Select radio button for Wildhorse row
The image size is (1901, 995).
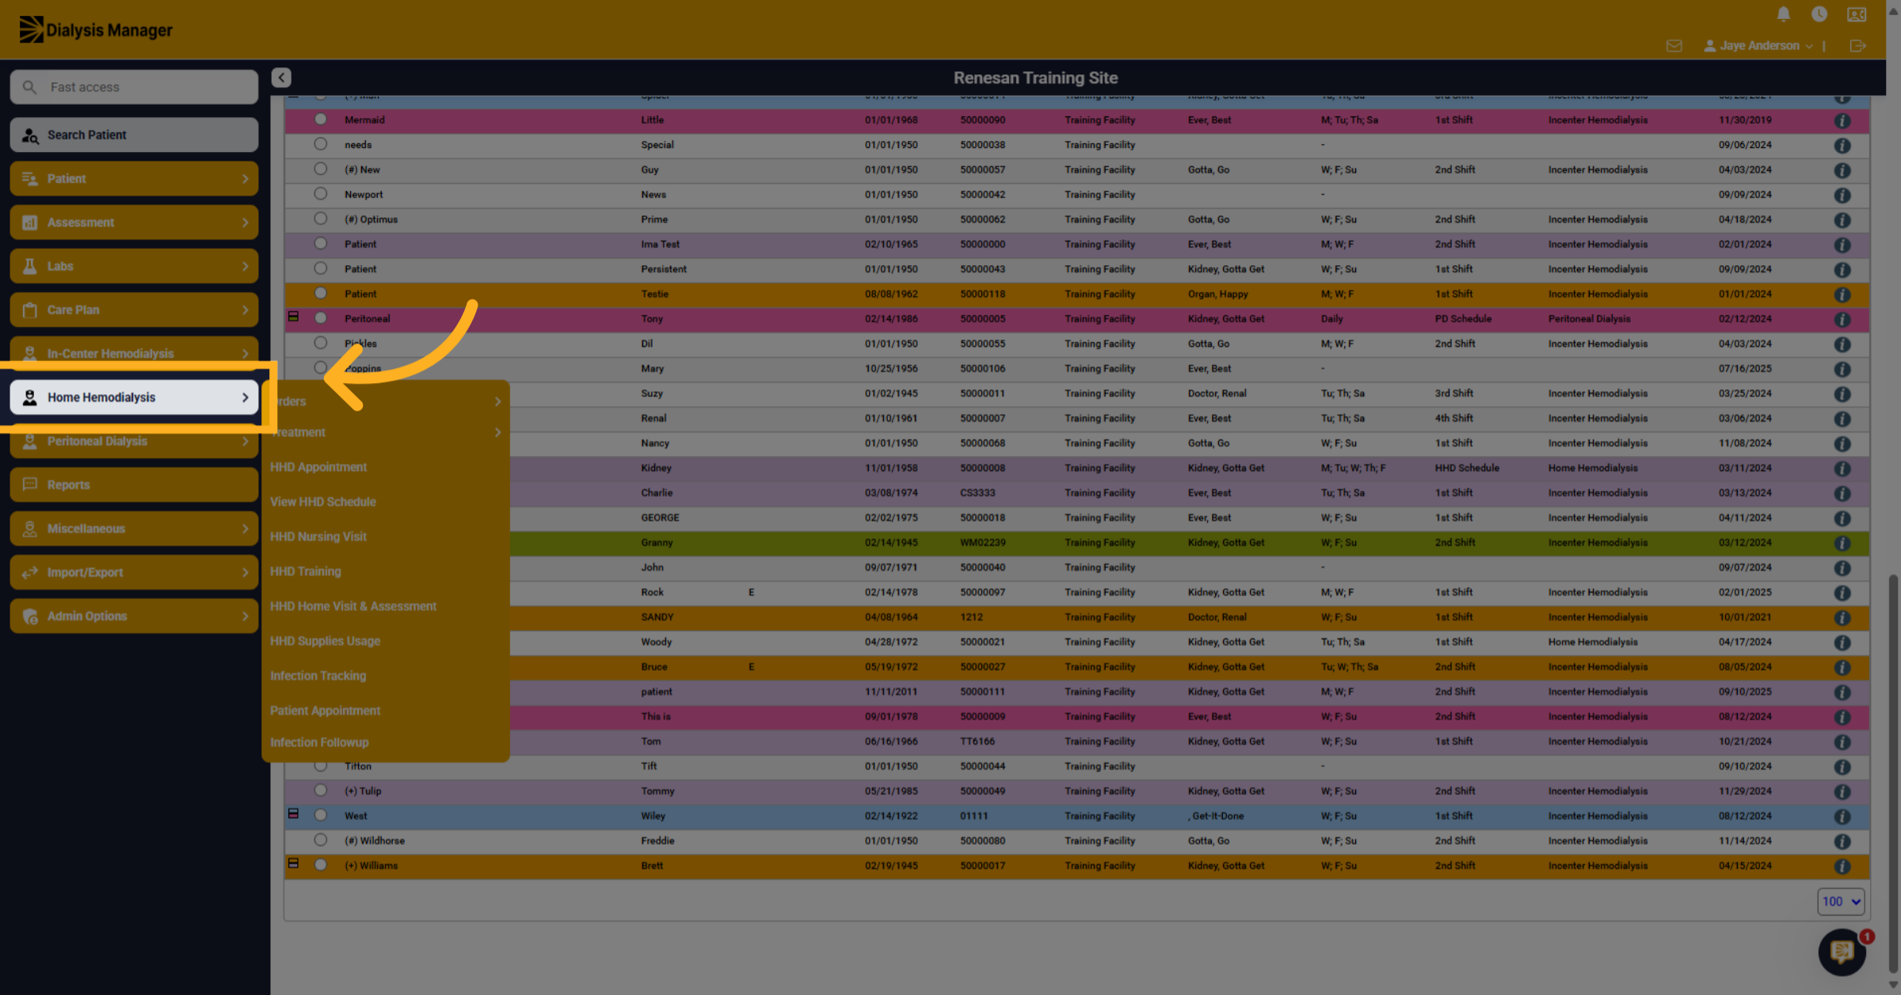(x=320, y=840)
